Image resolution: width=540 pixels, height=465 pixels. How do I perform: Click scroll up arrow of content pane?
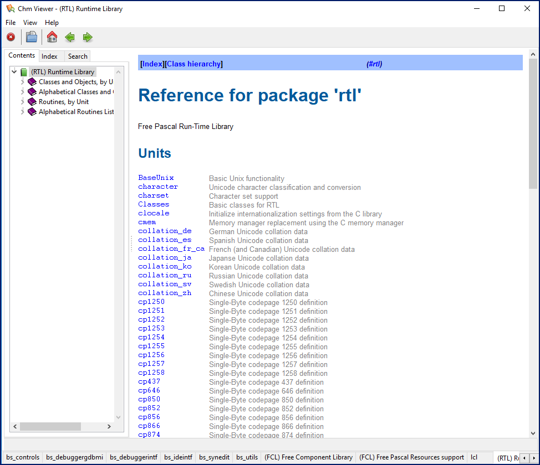(533, 54)
